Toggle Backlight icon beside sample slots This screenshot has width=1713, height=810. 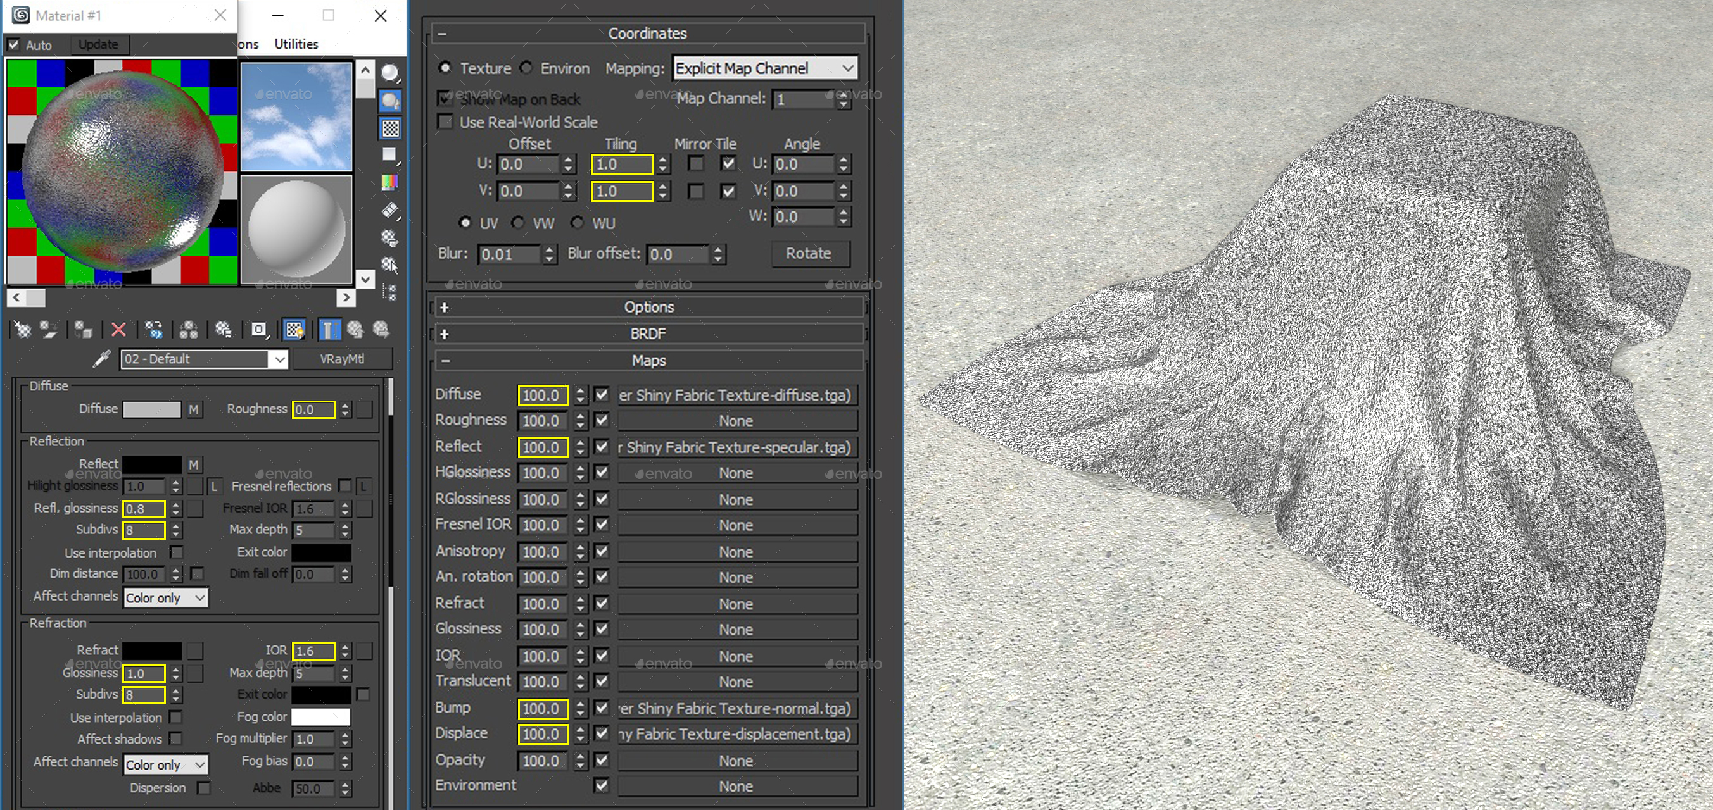[x=390, y=101]
